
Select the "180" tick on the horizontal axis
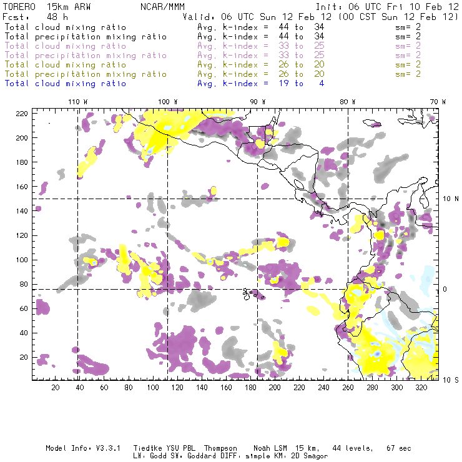pos(250,388)
